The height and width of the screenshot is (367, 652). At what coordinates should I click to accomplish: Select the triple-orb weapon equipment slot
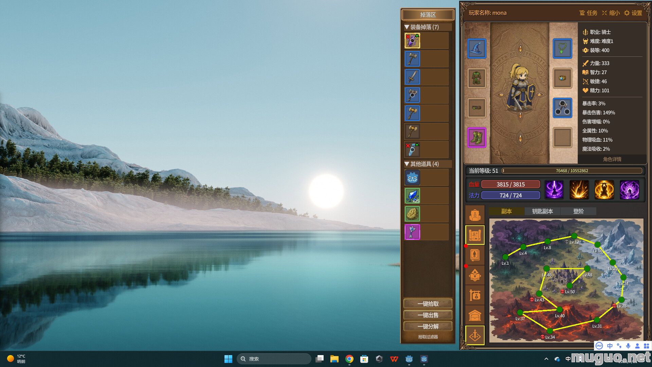point(562,108)
